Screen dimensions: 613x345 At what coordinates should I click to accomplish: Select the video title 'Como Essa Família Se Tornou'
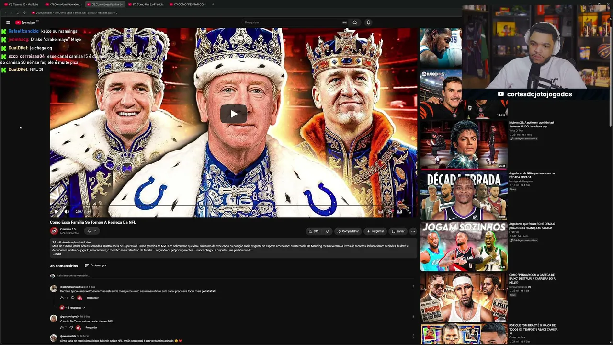[x=93, y=222]
